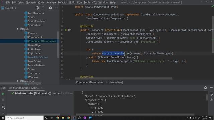Collapse the jade package folder
The height and width of the screenshot is (120, 214).
click(x=18, y=29)
